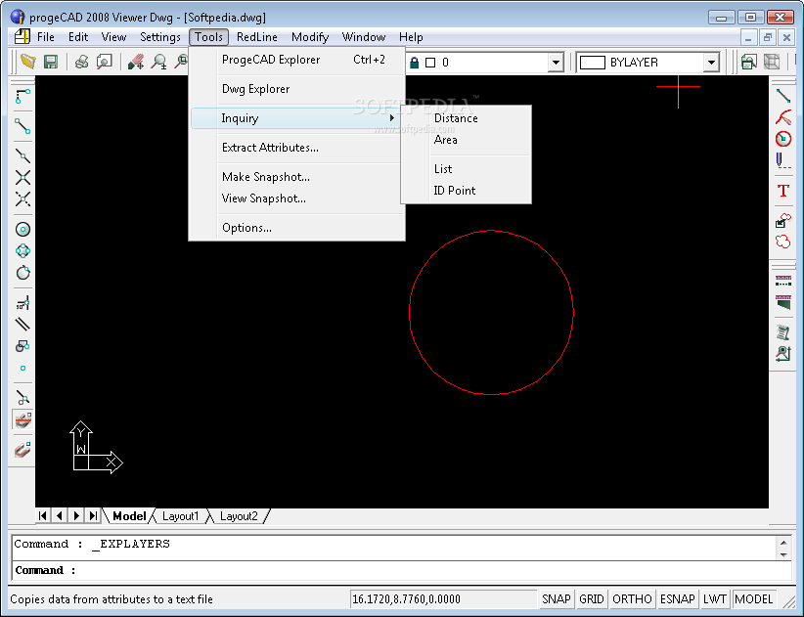Click the Clear entity snaps icon

[22, 420]
